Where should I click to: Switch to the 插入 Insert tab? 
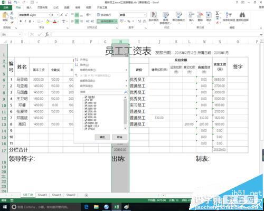pyautogui.click(x=29, y=7)
